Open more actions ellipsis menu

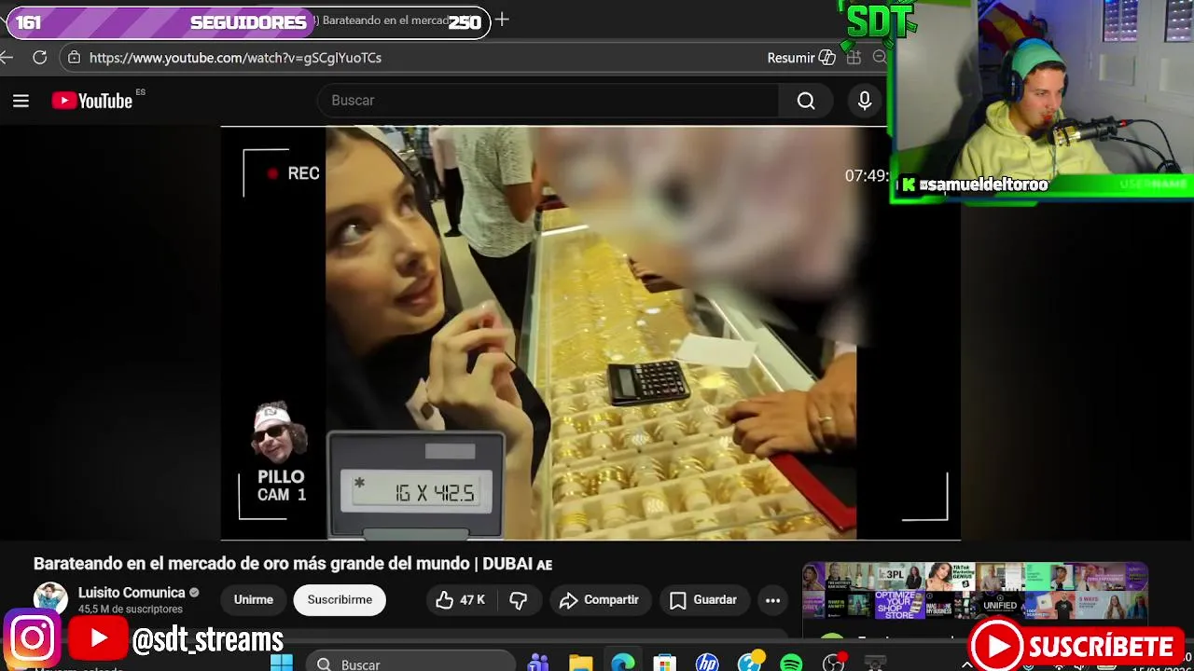772,600
